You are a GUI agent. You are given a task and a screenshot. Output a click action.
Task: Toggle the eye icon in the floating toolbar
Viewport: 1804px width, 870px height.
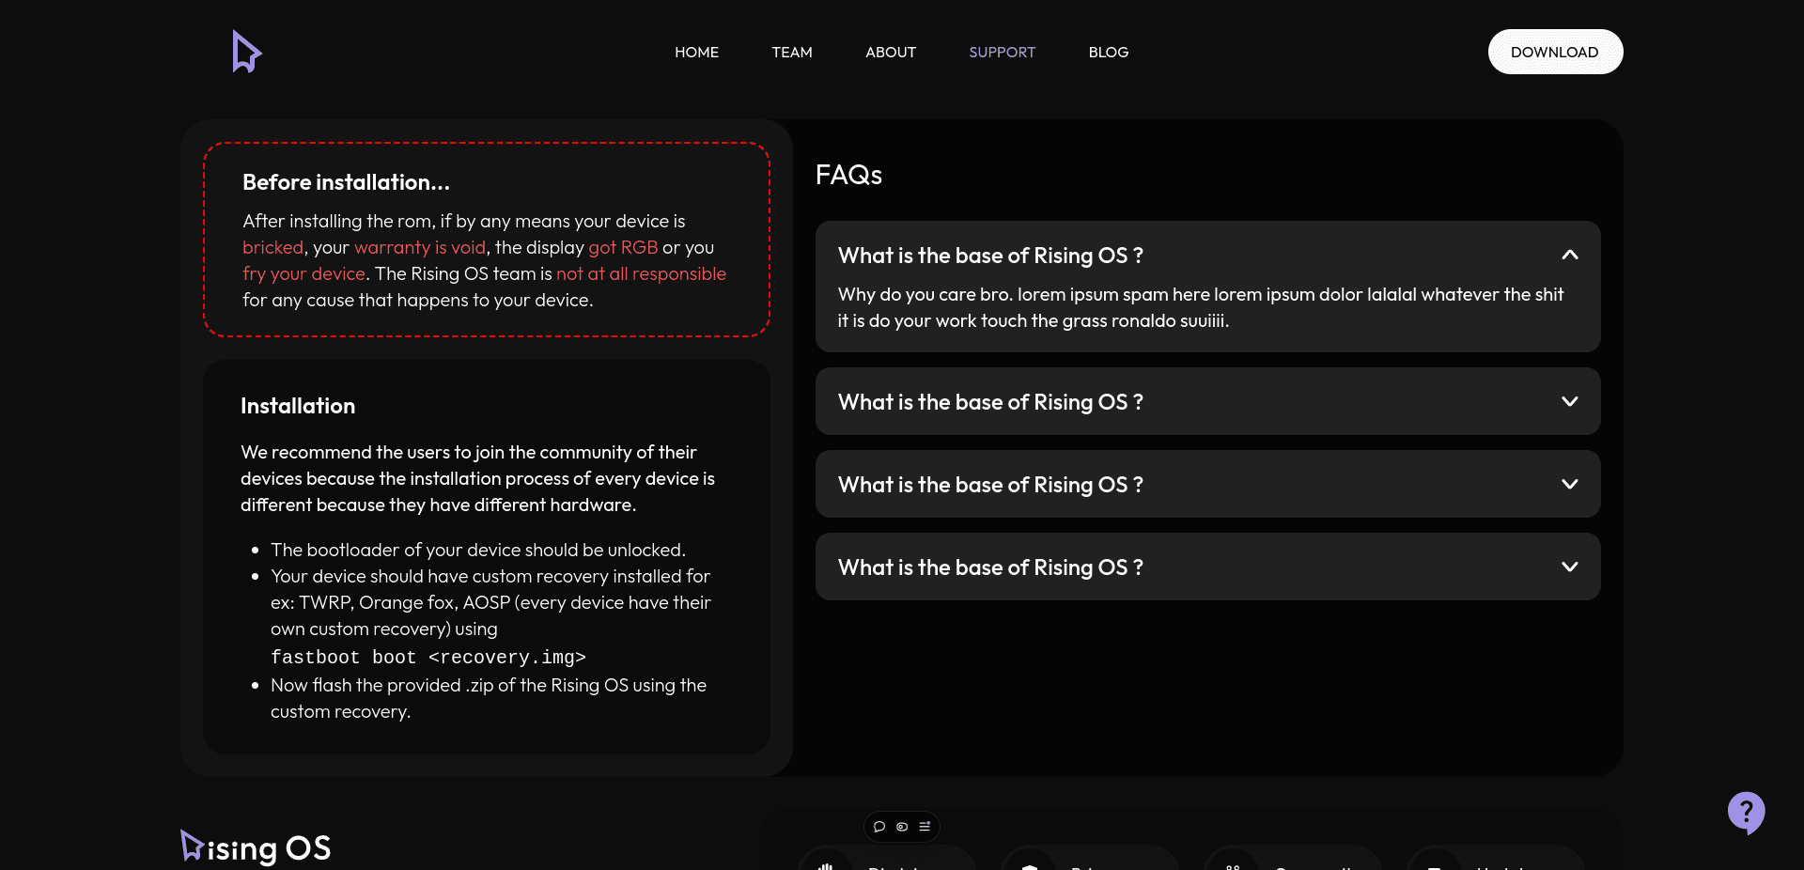pyautogui.click(x=902, y=827)
